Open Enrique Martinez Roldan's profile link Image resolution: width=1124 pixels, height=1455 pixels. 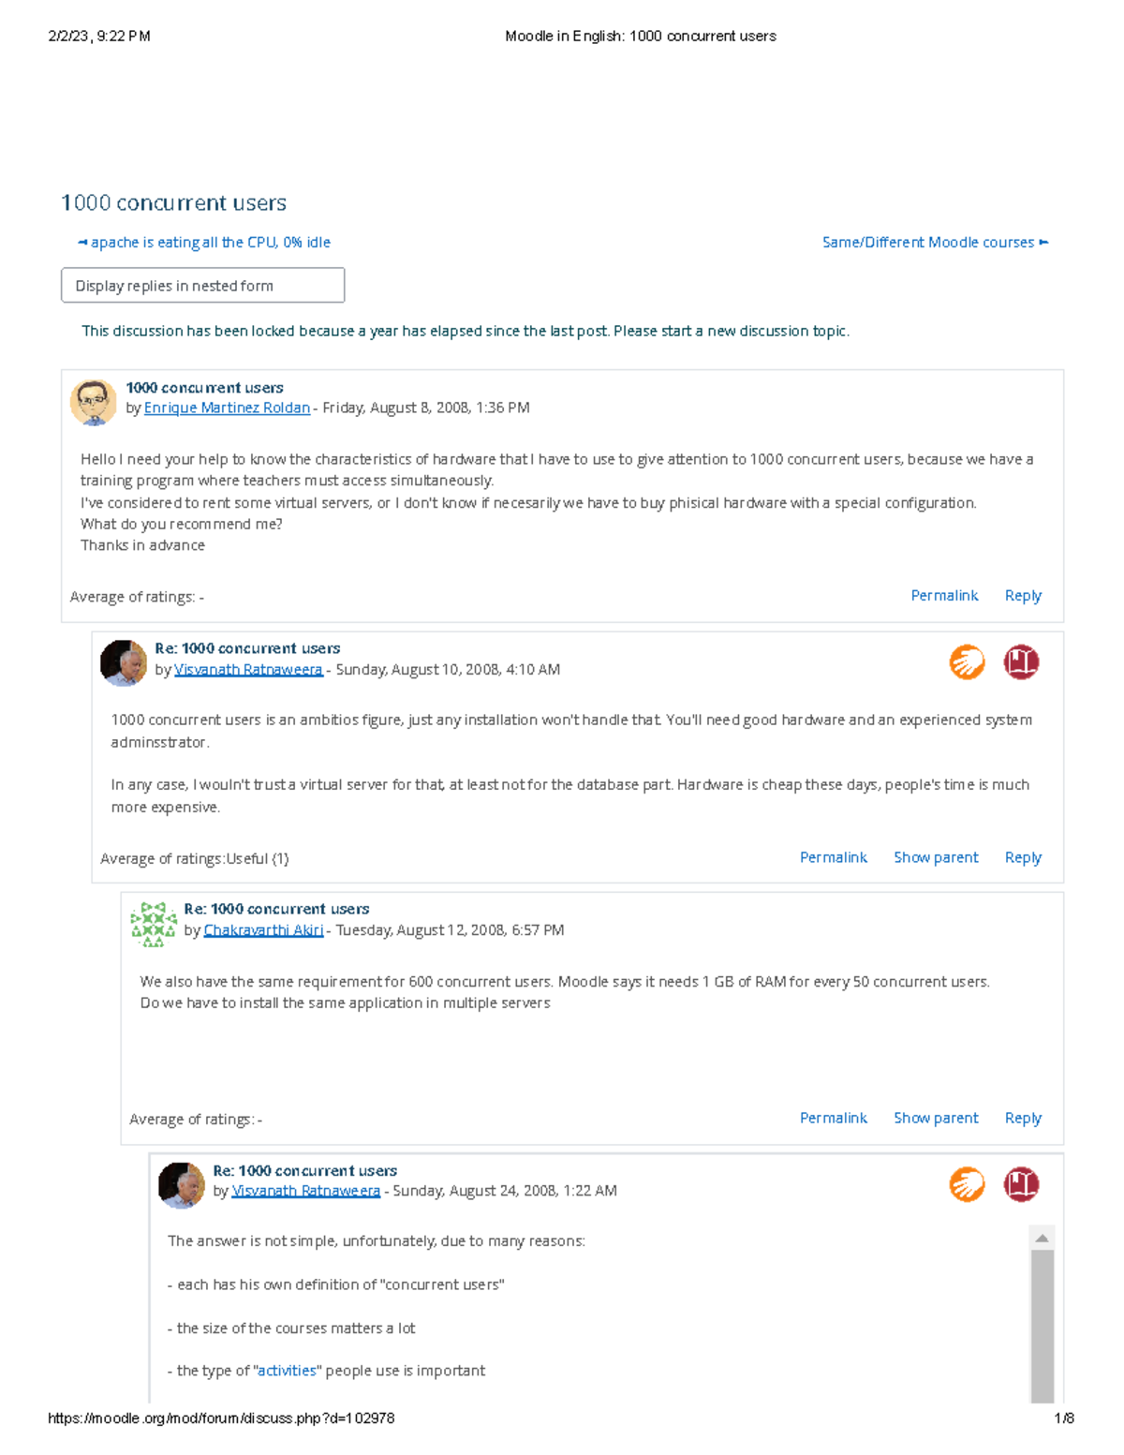click(x=227, y=408)
